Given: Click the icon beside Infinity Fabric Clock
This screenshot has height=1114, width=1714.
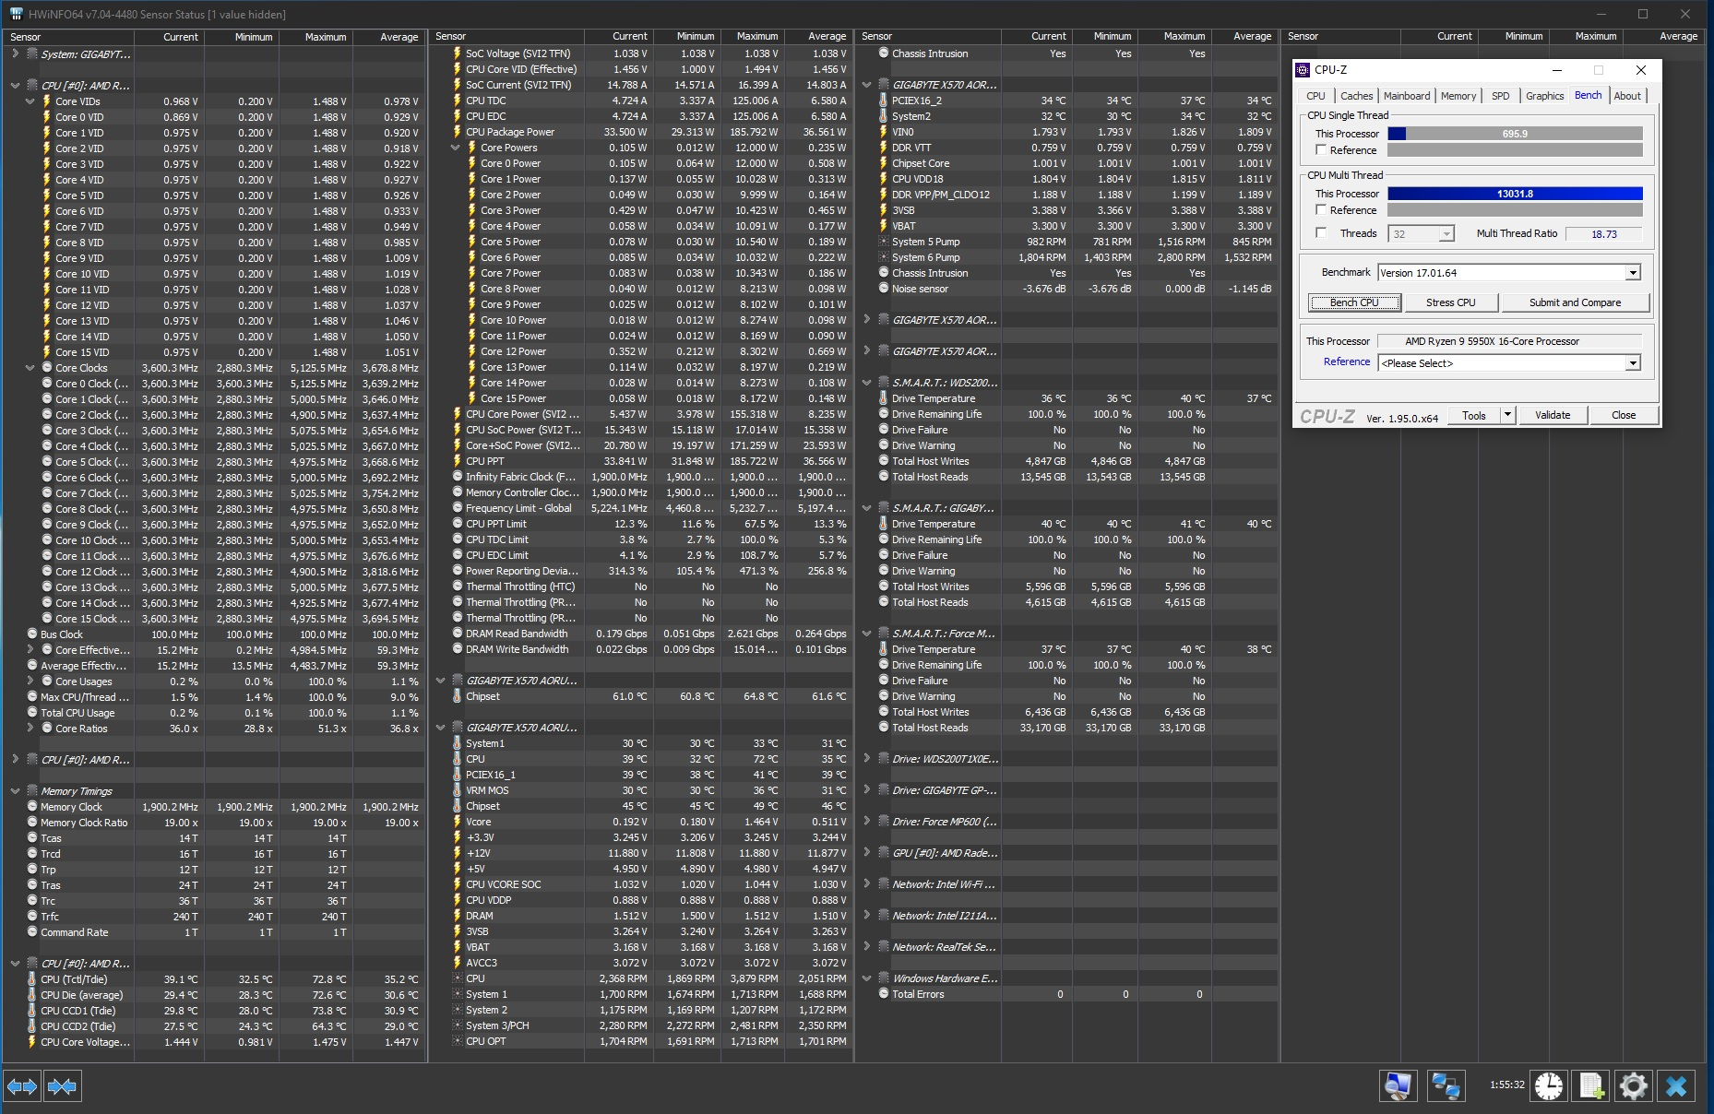Looking at the screenshot, I should (458, 477).
